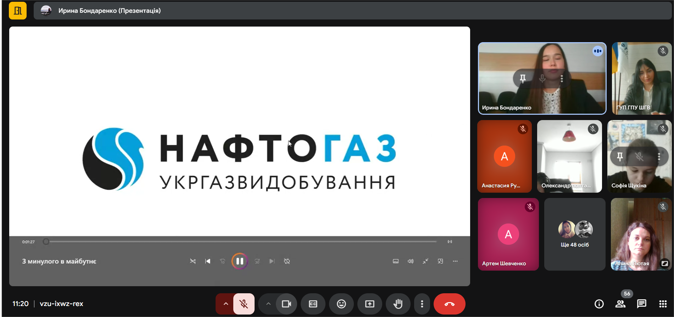Image resolution: width=674 pixels, height=317 pixels.
Task: Click the media player volume icon
Action: tap(411, 261)
